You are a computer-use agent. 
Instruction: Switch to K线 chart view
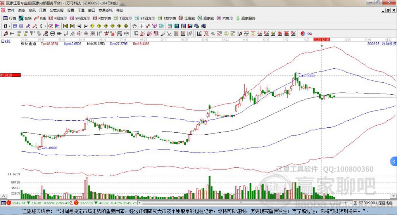click(40, 18)
